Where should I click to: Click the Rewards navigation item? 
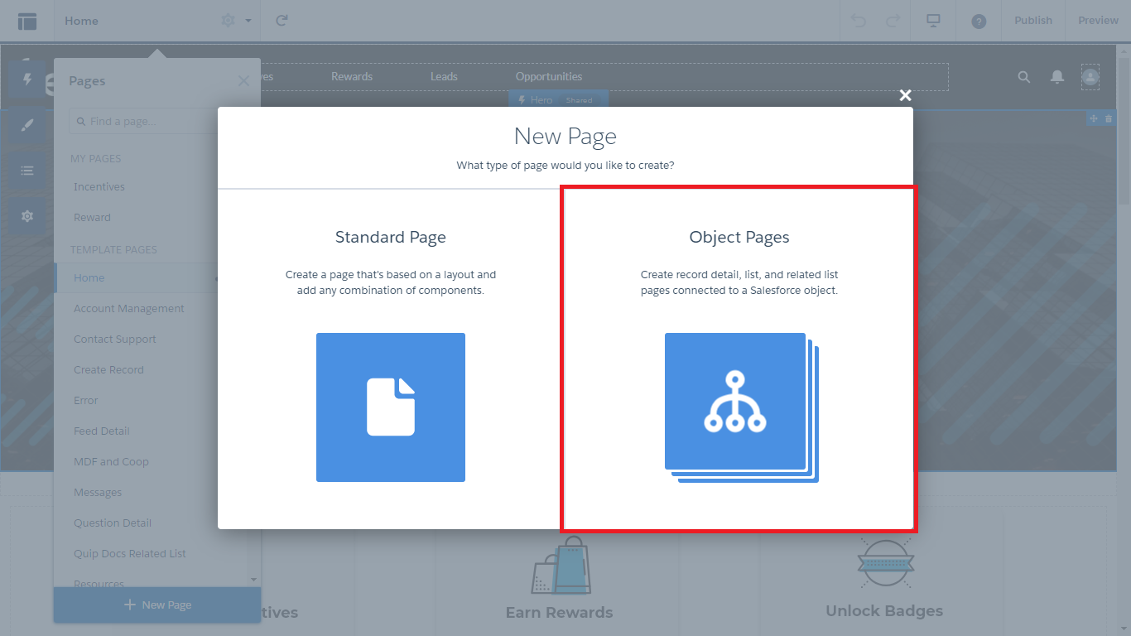(352, 77)
